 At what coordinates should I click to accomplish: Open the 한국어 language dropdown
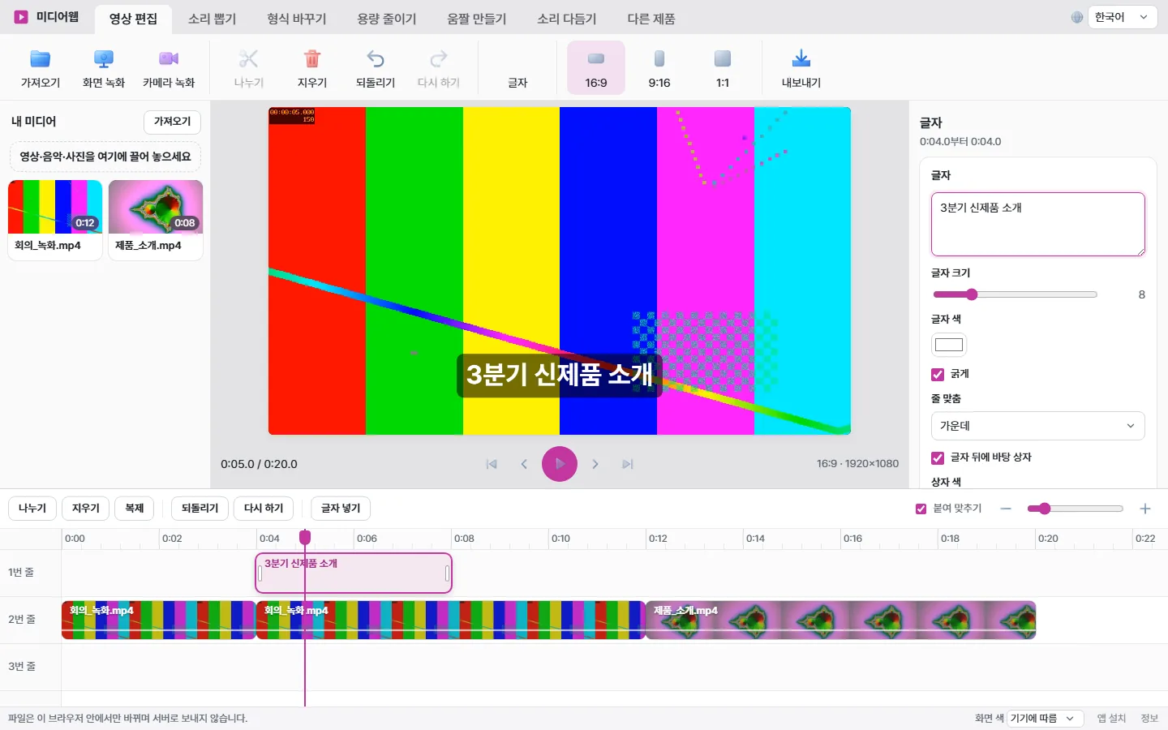[x=1123, y=17]
